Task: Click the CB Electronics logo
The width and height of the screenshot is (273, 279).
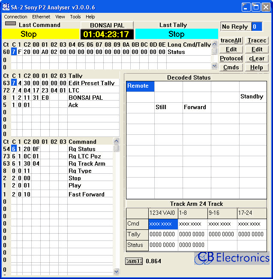Action: coord(232,258)
